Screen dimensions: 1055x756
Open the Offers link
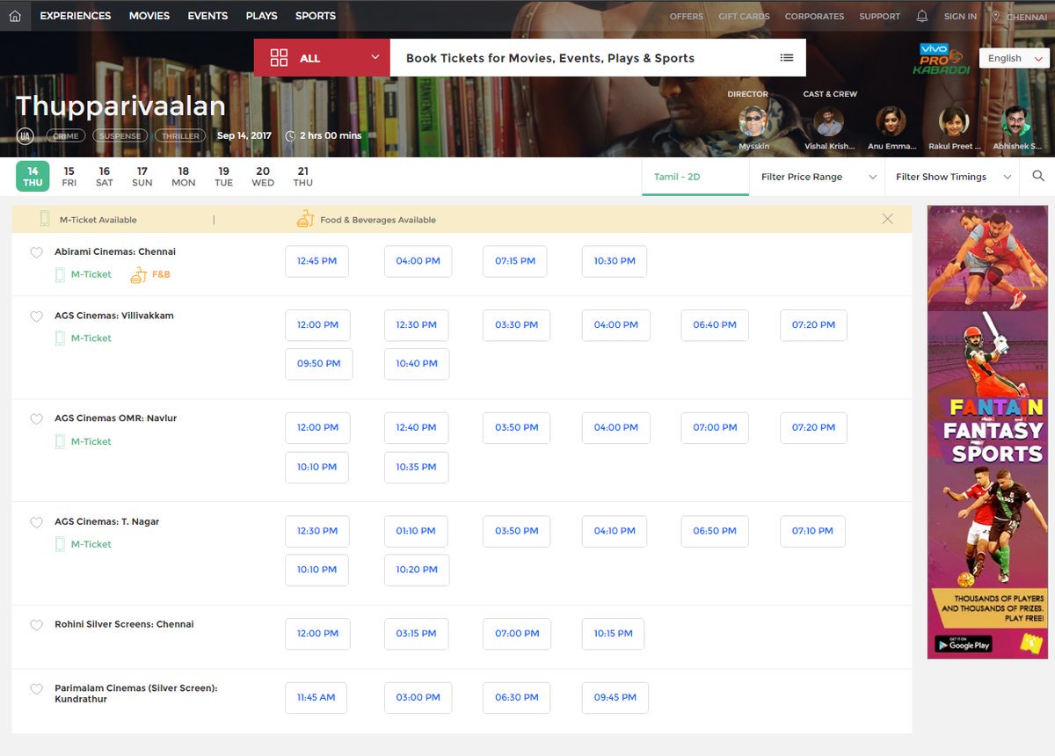[x=687, y=17]
